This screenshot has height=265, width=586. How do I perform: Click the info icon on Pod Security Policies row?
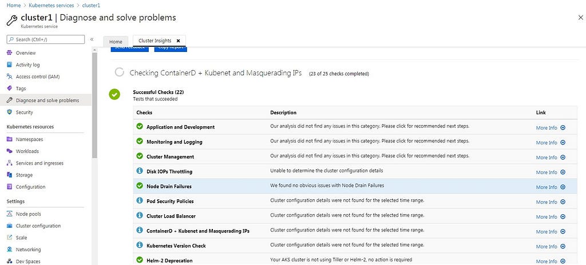point(140,200)
